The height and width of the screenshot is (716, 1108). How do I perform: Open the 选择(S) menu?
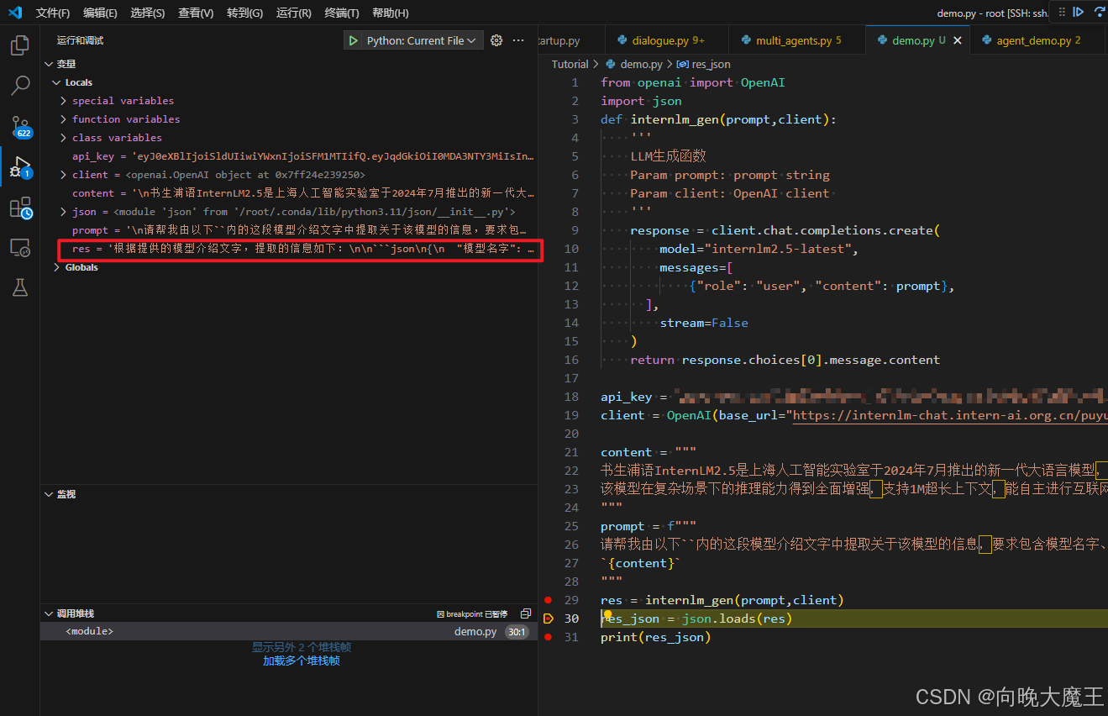(x=148, y=13)
